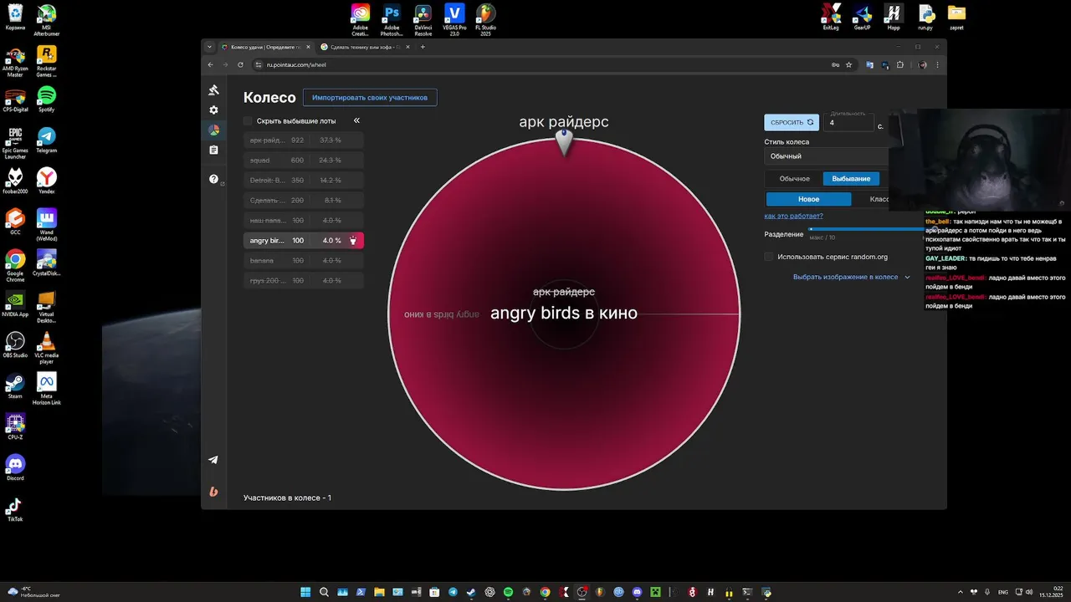
Task: Open FL Studio desktop shortcut
Action: [x=485, y=20]
